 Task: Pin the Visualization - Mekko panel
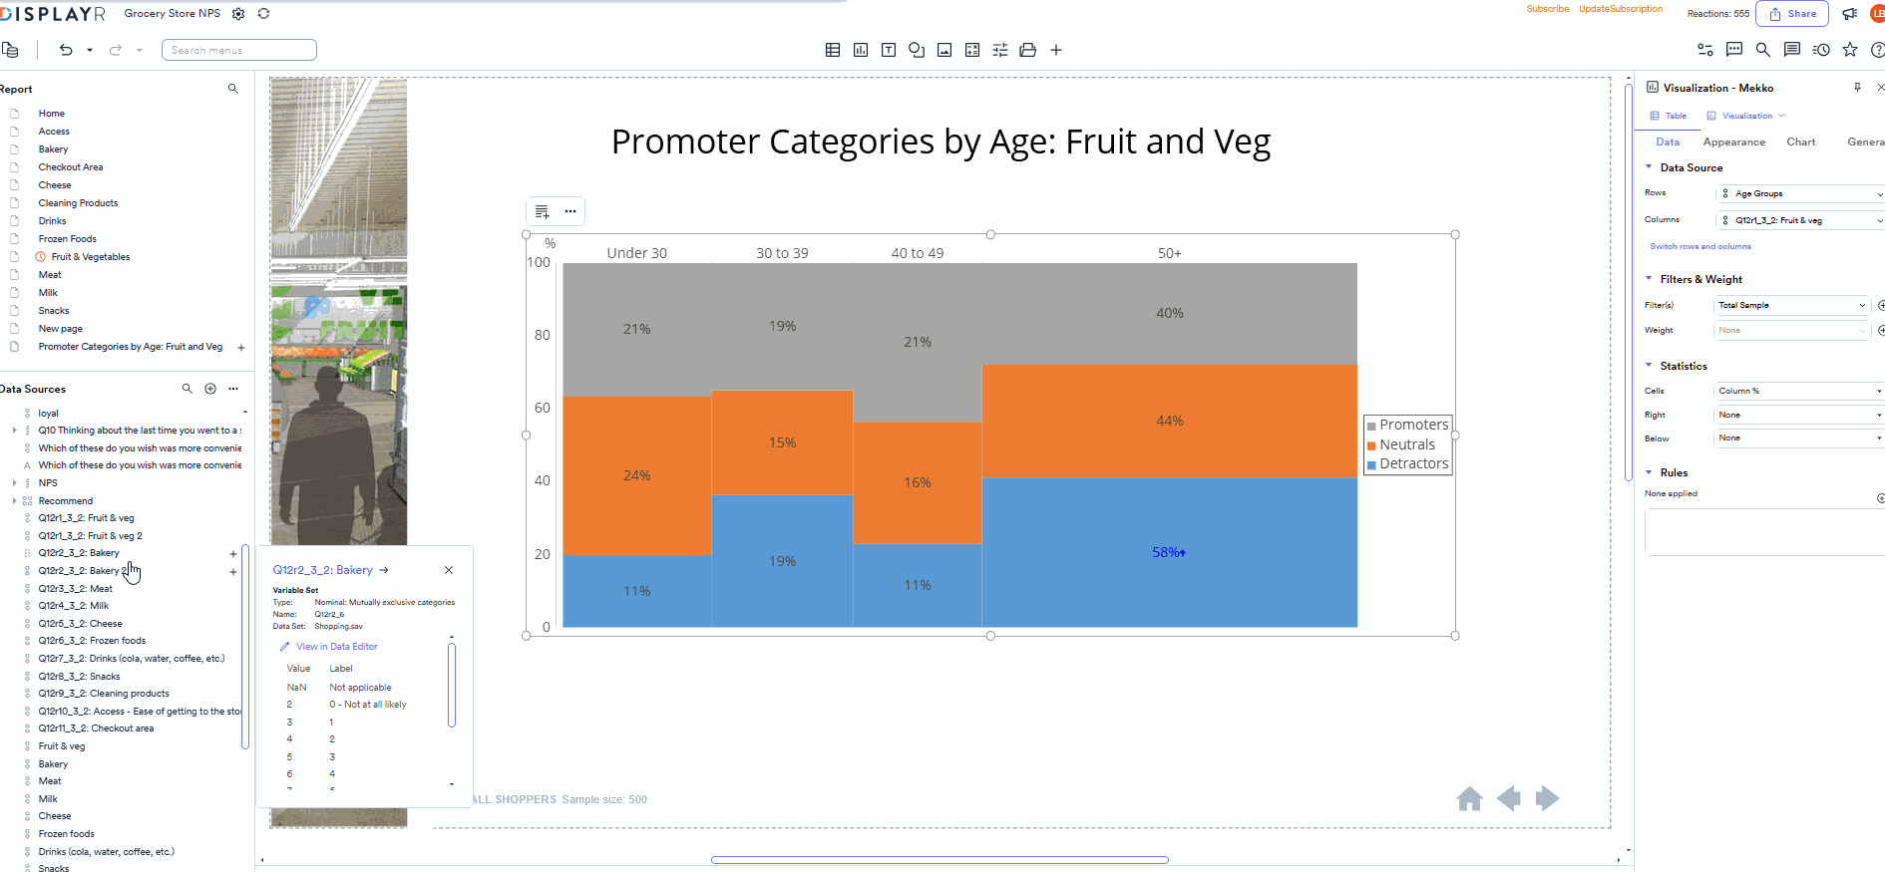(1857, 88)
